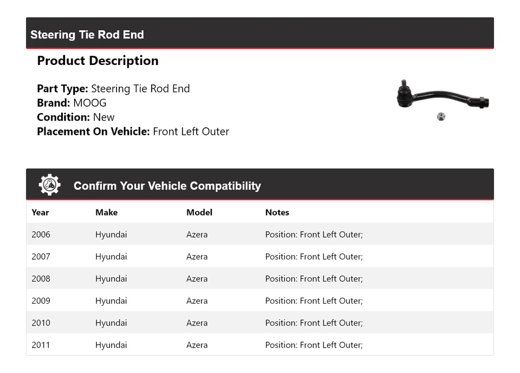Click the Confirm Your Vehicle Compatibility heading
Image resolution: width=520 pixels, height=373 pixels.
tap(167, 186)
